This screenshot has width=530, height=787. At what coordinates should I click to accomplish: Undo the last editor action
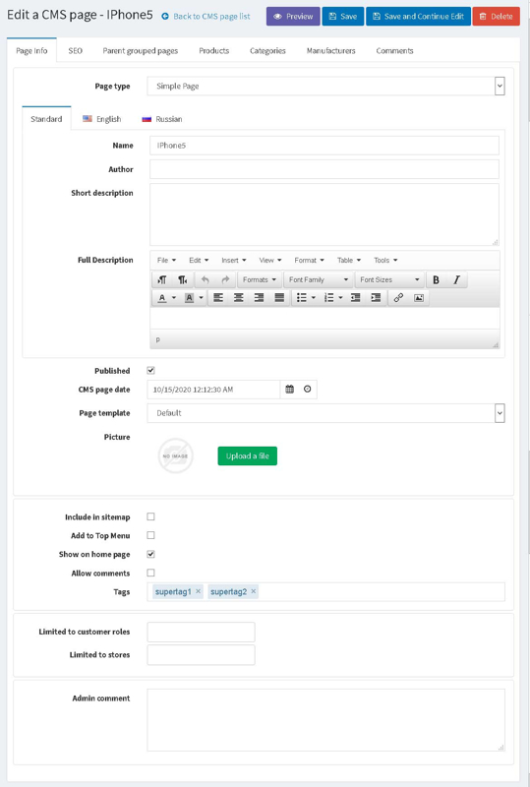205,279
